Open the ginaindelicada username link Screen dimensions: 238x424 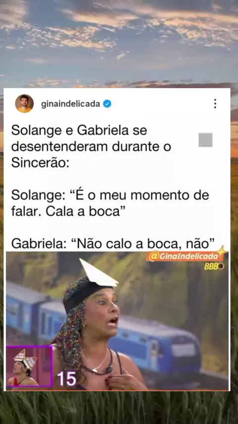click(x=70, y=104)
